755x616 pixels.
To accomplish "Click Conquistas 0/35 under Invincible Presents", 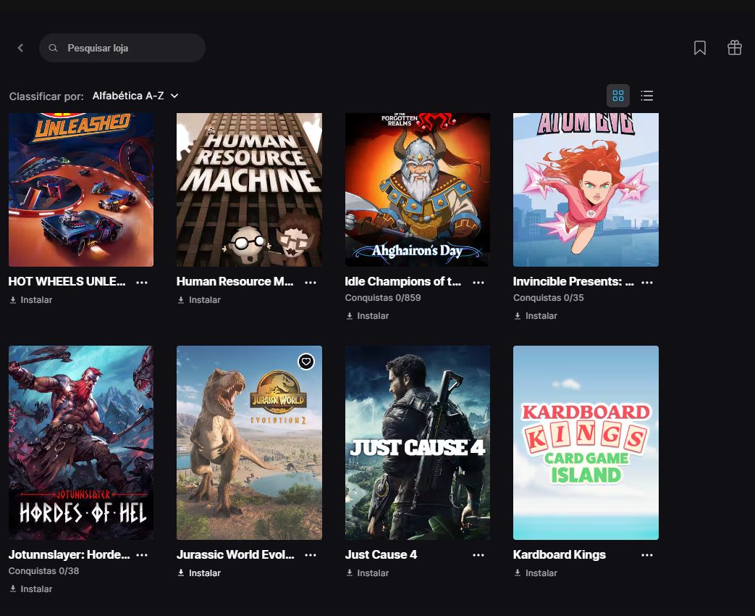I will (549, 298).
